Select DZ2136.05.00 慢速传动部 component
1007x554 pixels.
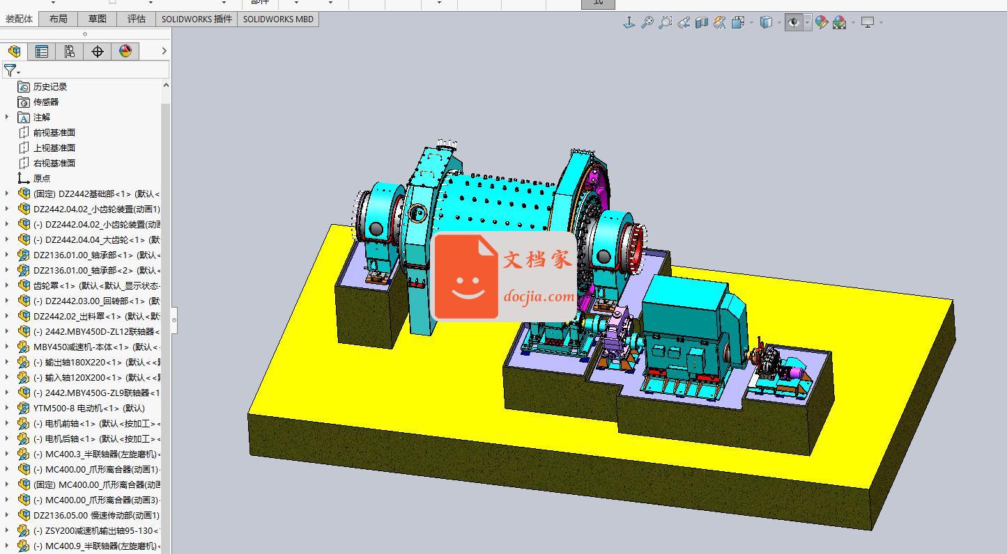coord(97,516)
